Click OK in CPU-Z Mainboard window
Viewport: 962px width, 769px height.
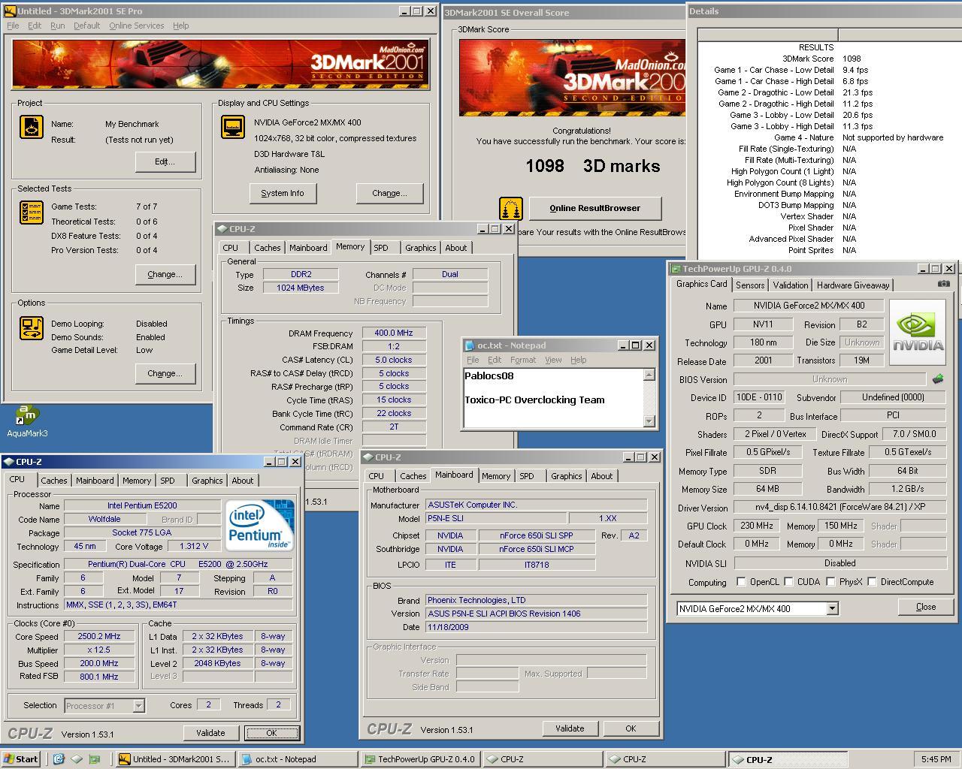631,728
